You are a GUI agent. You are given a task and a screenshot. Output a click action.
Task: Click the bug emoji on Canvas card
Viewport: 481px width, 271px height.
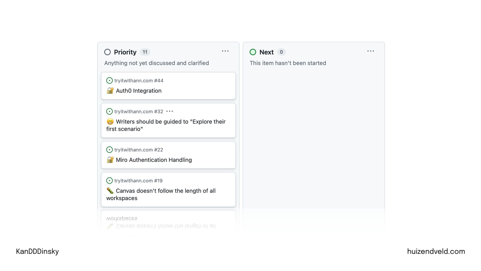click(110, 191)
